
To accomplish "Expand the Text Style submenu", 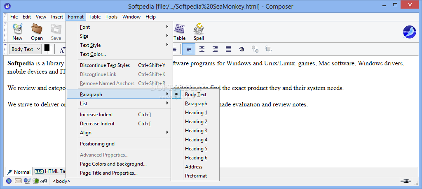I will point(119,45).
